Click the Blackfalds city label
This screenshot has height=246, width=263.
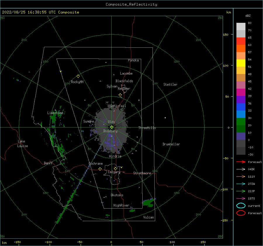[124, 81]
